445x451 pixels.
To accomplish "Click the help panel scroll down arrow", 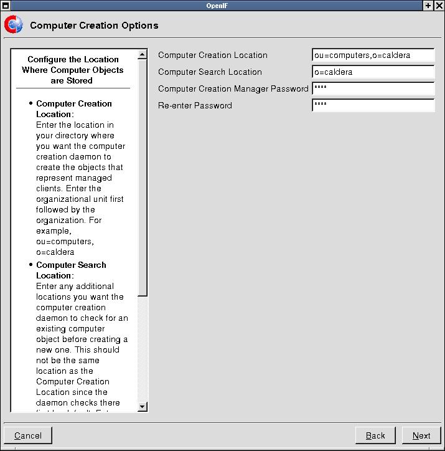I will point(143,407).
